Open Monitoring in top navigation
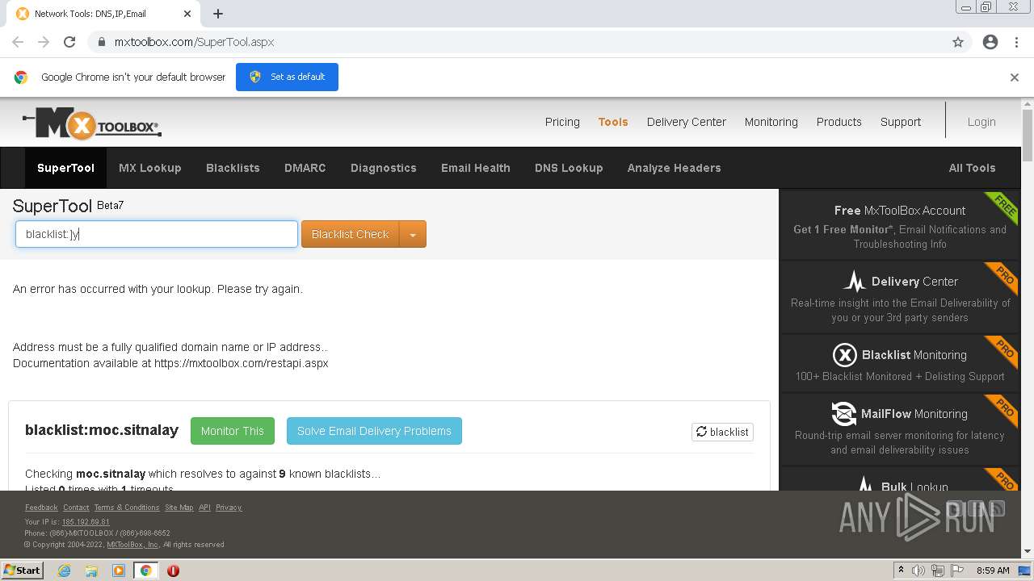The image size is (1034, 581). coord(771,122)
